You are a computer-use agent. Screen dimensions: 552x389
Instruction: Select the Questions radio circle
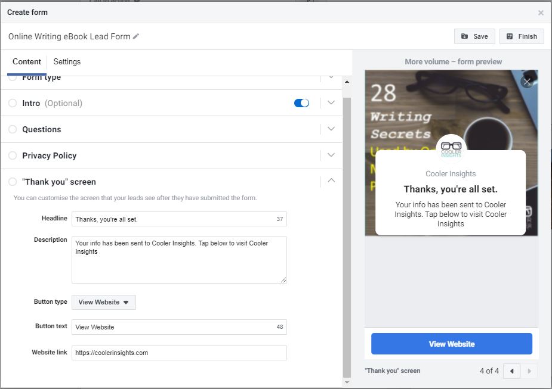(13, 129)
